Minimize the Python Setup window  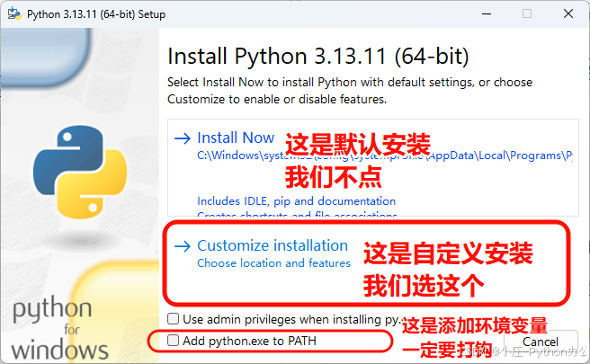point(487,13)
